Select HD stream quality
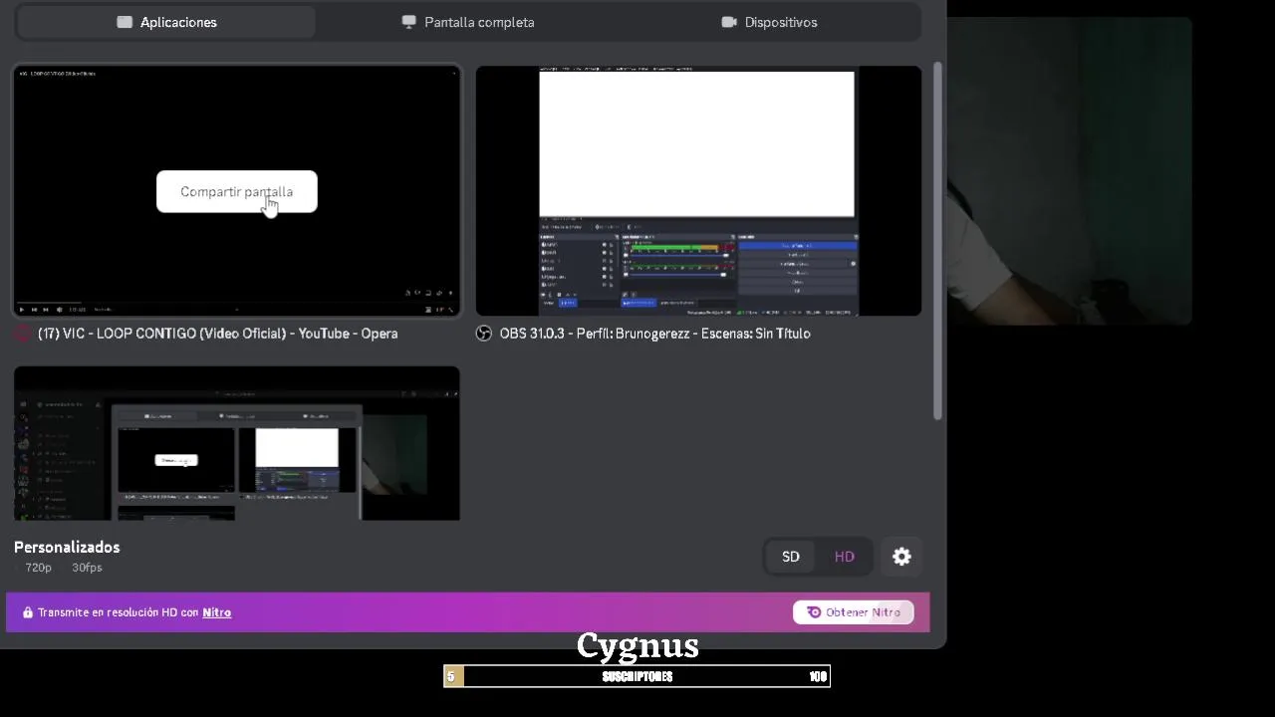Image resolution: width=1275 pixels, height=717 pixels. [844, 557]
